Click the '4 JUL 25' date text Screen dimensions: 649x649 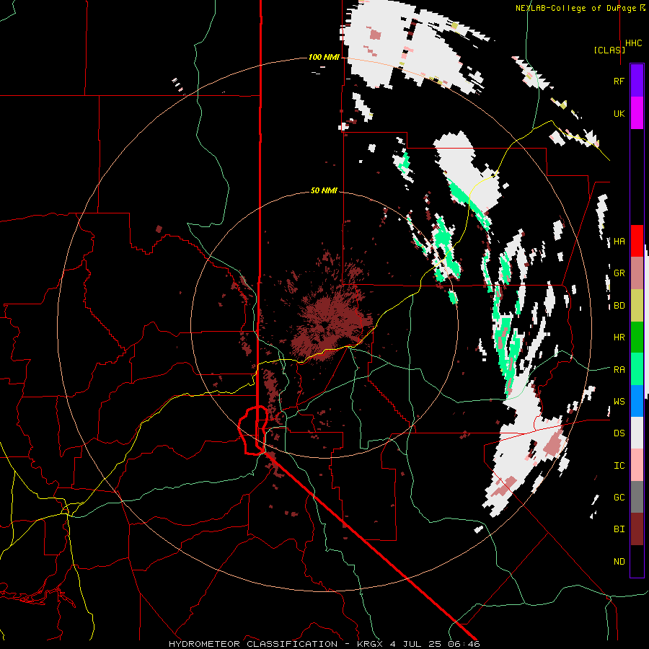[x=415, y=644]
